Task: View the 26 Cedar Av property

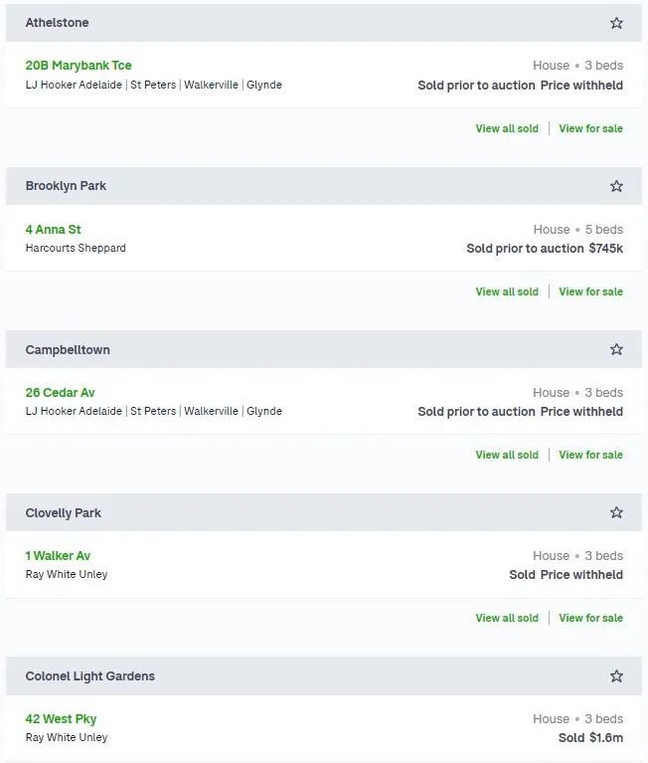Action: [x=60, y=392]
